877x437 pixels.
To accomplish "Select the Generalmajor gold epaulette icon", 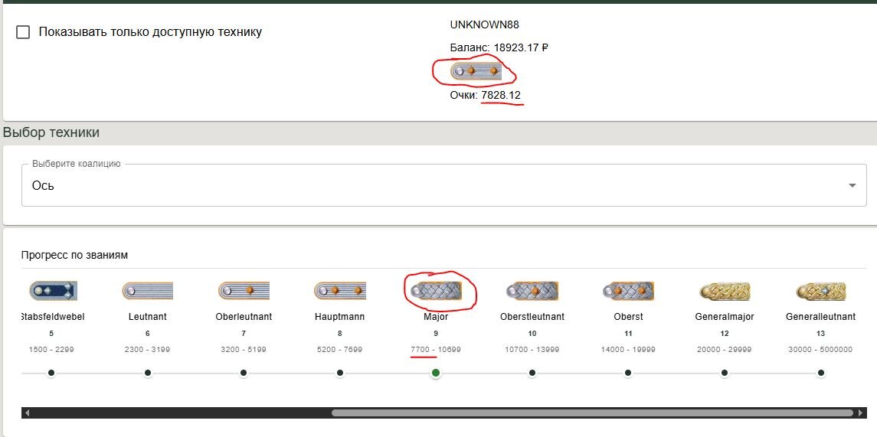I will point(724,291).
